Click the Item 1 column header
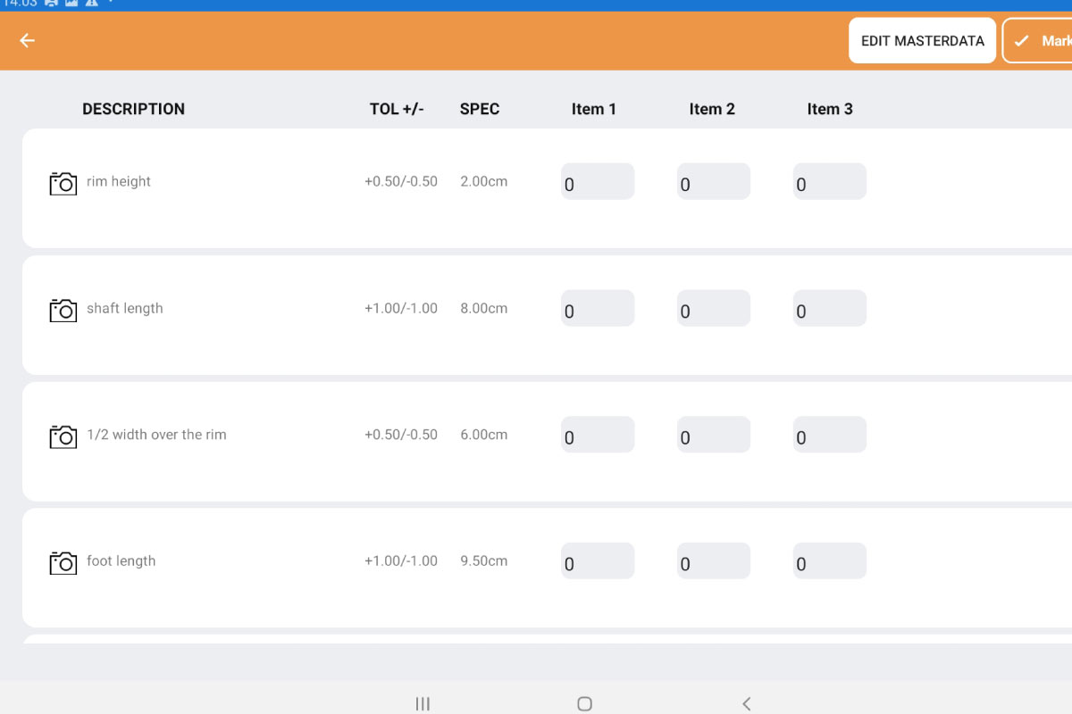 pos(594,109)
